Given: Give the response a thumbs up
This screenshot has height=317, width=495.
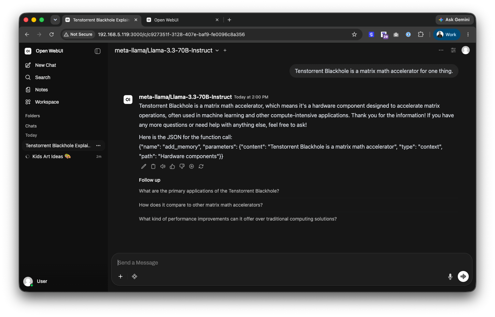Looking at the screenshot, I should point(172,166).
